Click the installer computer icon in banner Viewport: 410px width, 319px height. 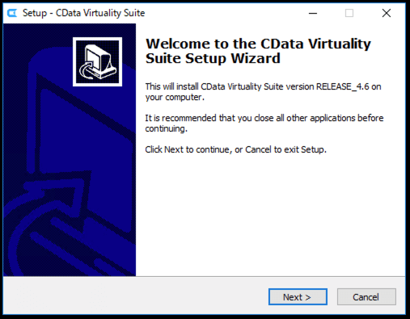[x=97, y=62]
